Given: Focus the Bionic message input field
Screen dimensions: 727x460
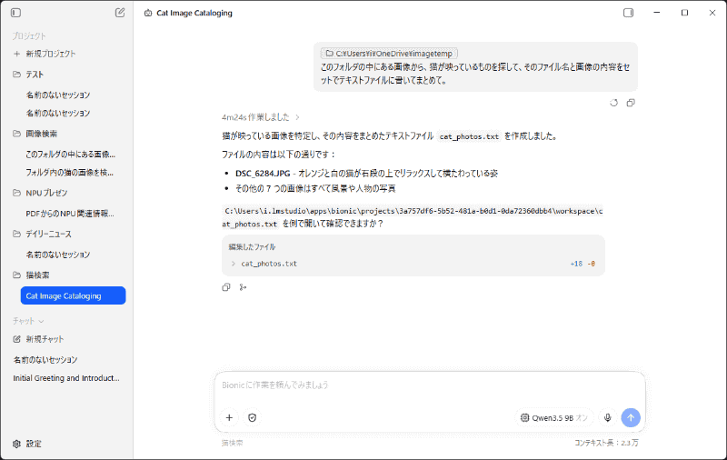Looking at the screenshot, I should (x=429, y=385).
